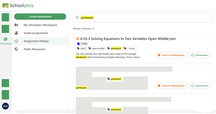
Task: Click the fire icon on A-SS.3 result
Action: (x=78, y=39)
